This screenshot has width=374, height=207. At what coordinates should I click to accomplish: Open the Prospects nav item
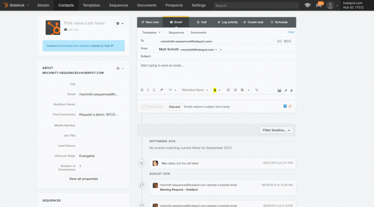coord(174,5)
